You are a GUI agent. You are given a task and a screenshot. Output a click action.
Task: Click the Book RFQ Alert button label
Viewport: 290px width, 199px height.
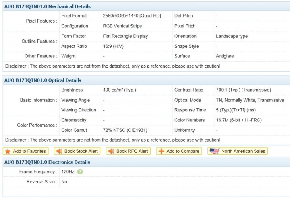(132, 151)
